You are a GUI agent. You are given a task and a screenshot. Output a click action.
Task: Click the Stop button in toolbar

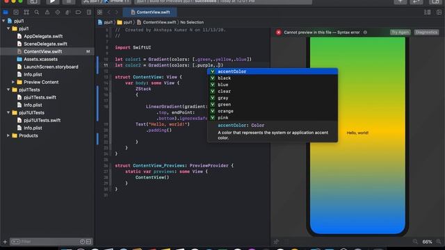click(x=69, y=1)
